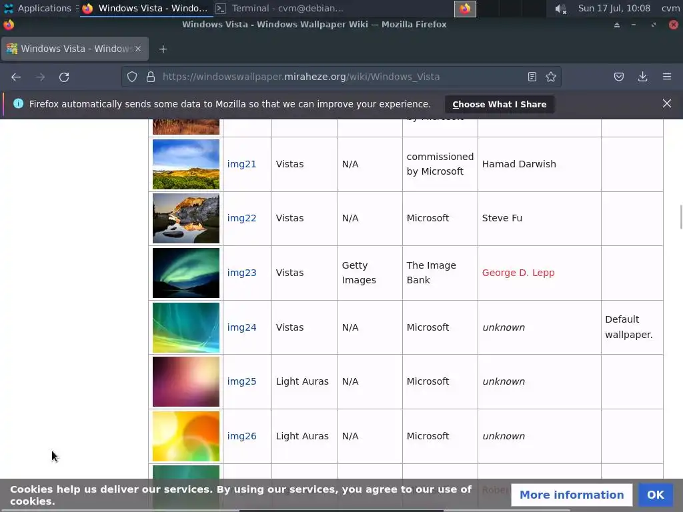Select N/A in the img25 row
The width and height of the screenshot is (683, 512).
point(350,381)
